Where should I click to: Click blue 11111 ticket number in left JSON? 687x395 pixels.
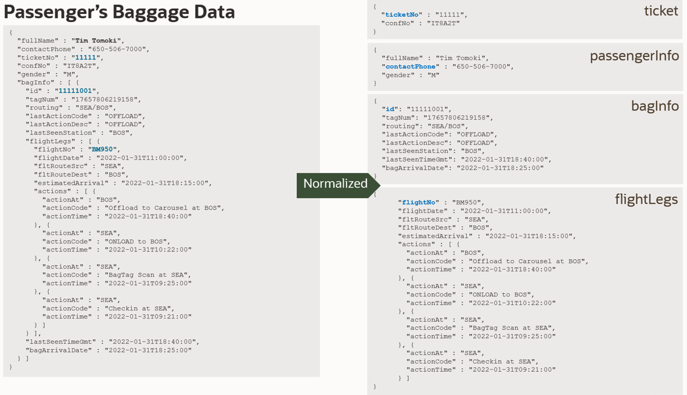click(x=86, y=58)
